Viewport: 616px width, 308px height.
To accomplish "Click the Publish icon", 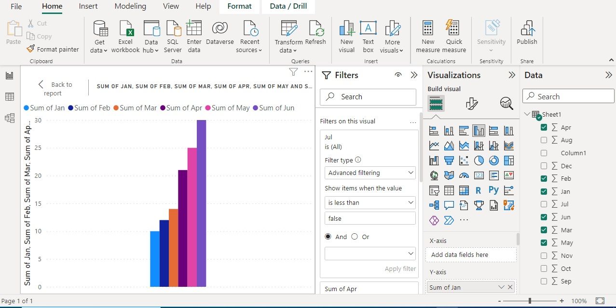I will [527, 28].
